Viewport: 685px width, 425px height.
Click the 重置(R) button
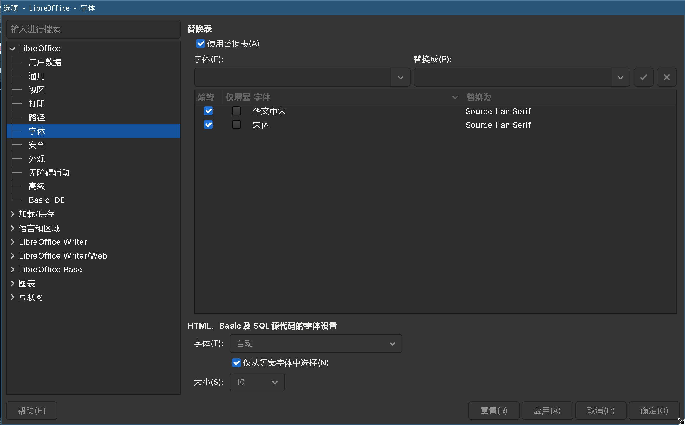coord(494,411)
